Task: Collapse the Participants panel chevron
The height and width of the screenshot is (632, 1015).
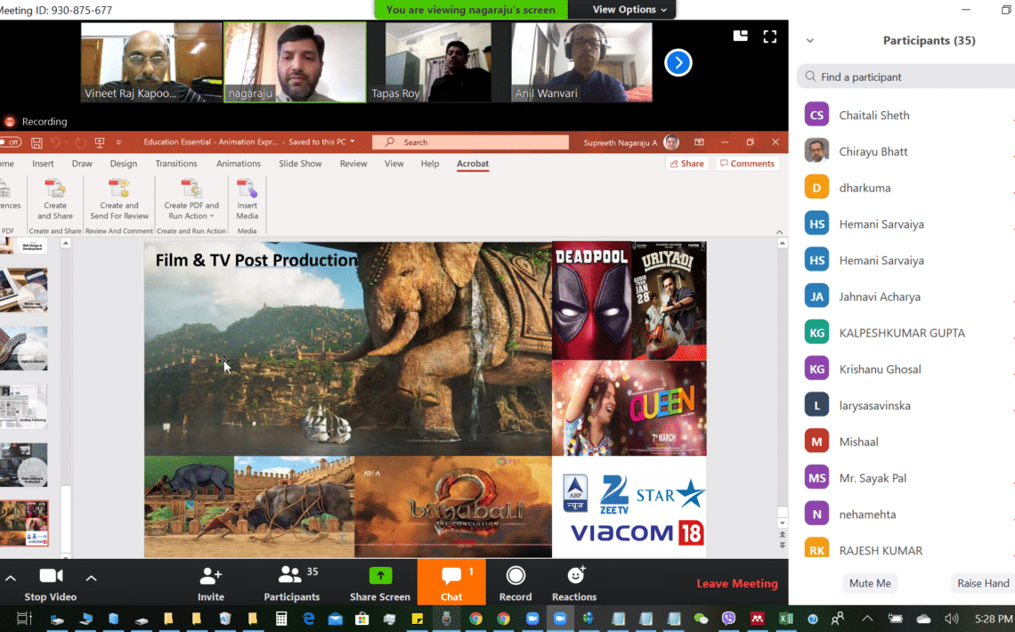Action: pyautogui.click(x=810, y=41)
